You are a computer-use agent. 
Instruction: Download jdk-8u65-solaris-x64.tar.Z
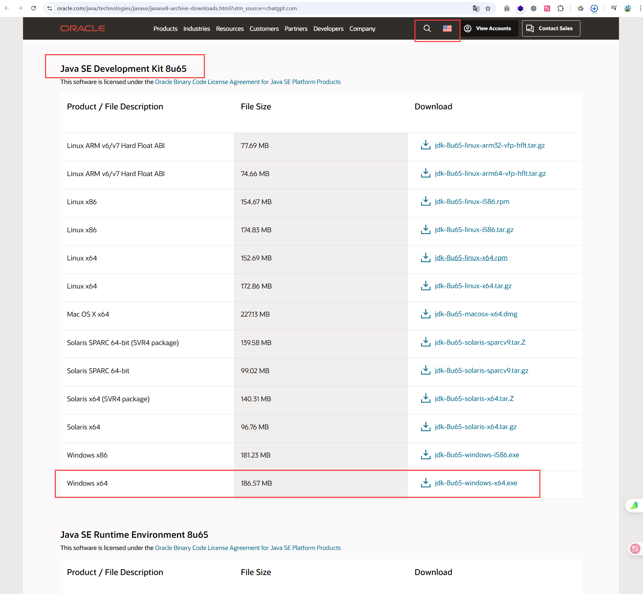pos(474,399)
